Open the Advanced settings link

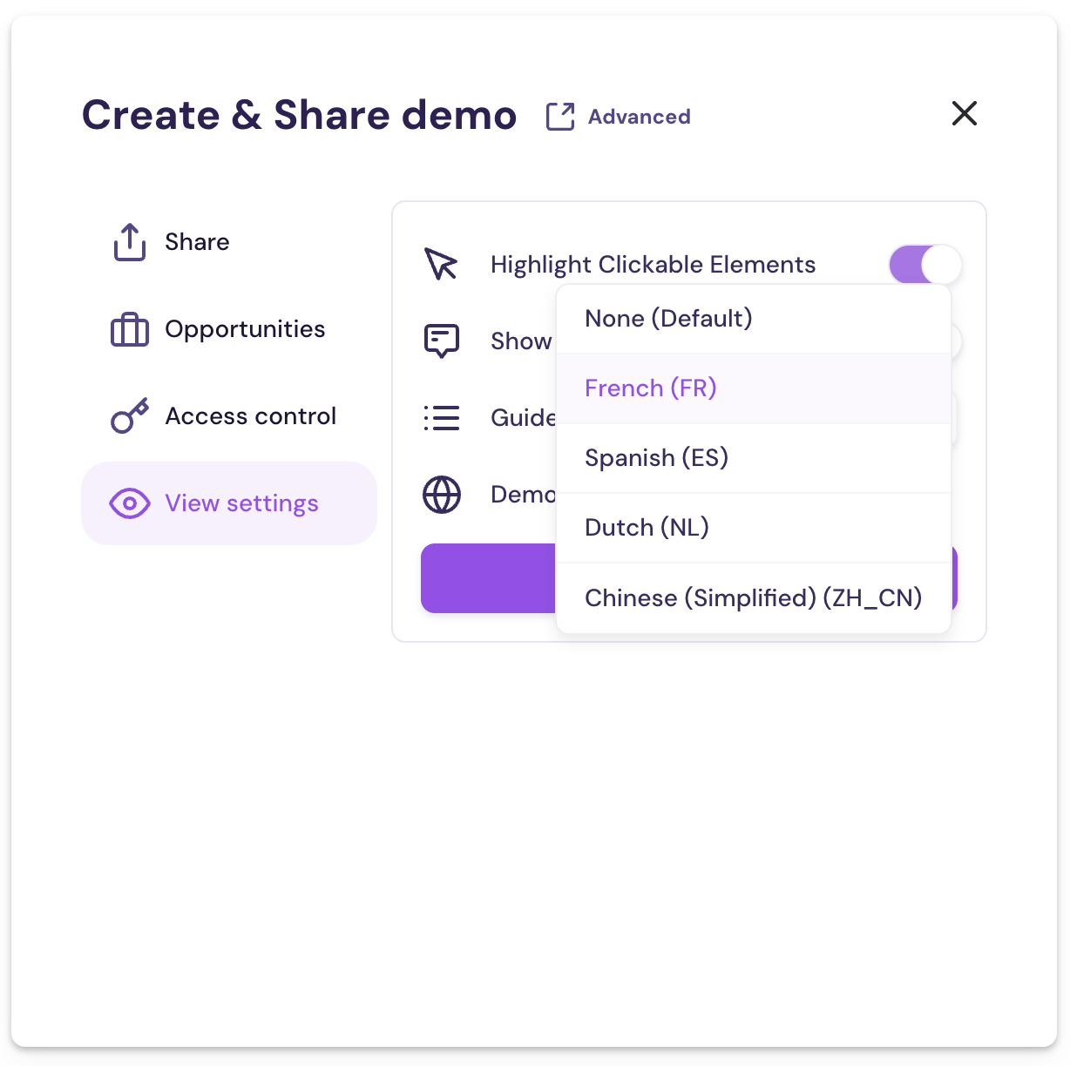coord(639,117)
